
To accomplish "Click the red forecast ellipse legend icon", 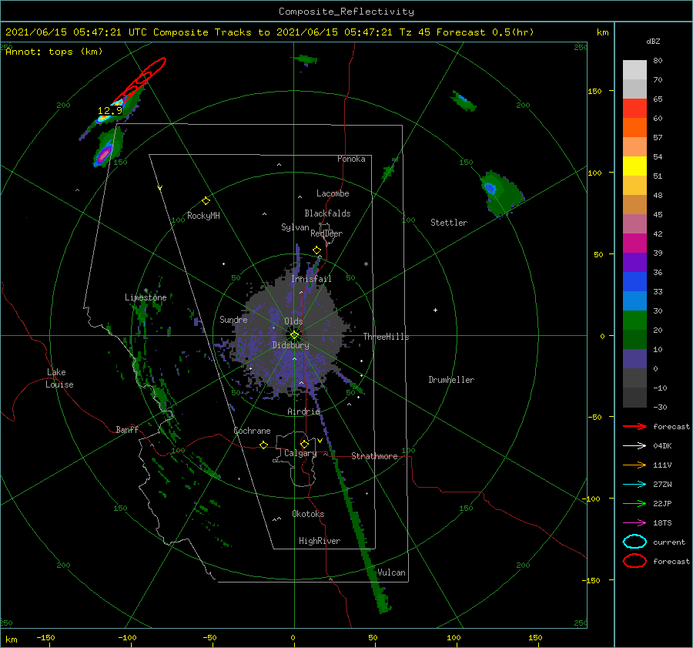I will tap(634, 561).
